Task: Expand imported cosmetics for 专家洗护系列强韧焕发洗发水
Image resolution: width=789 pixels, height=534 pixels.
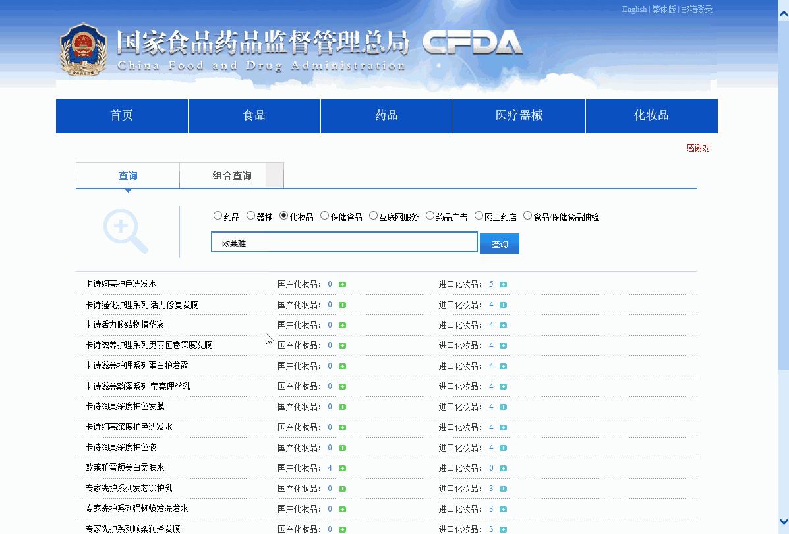Action: tap(503, 509)
